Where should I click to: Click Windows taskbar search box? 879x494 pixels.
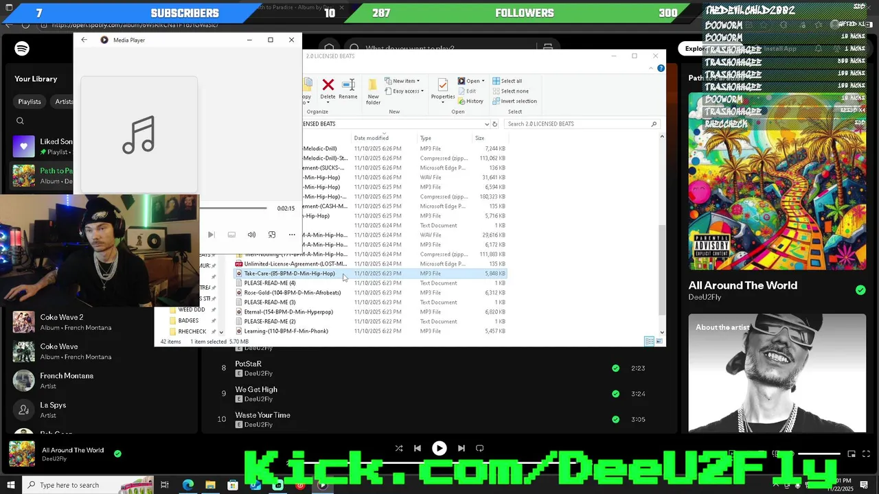(88, 485)
